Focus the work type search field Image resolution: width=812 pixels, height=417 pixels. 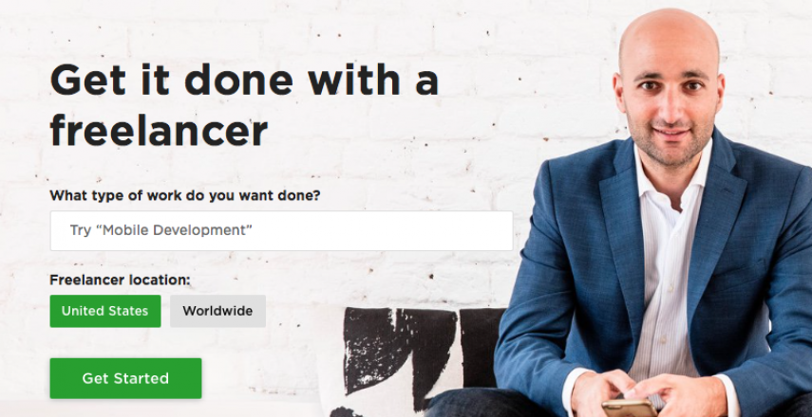point(281,230)
